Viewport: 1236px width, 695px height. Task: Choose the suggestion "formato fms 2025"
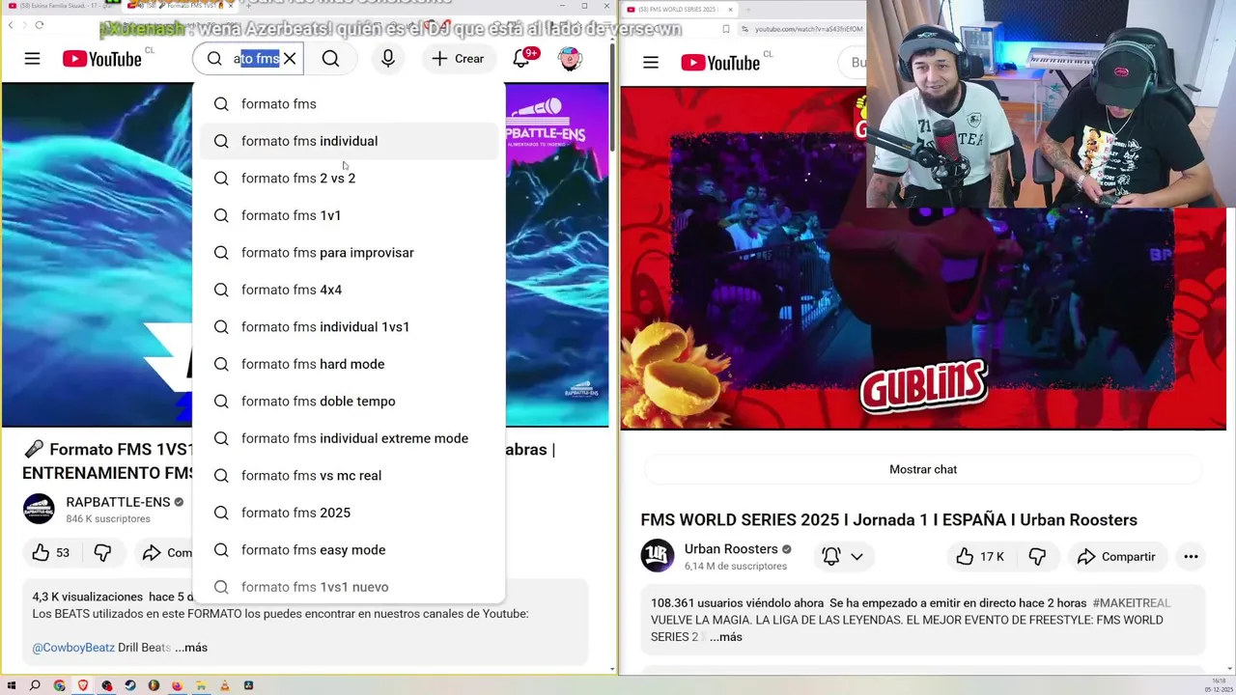[x=350, y=513]
